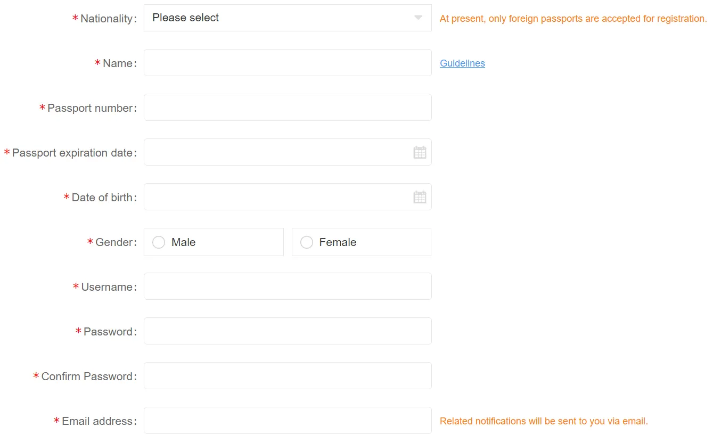Focus the Name input field
Image resolution: width=713 pixels, height=443 pixels.
click(x=288, y=63)
